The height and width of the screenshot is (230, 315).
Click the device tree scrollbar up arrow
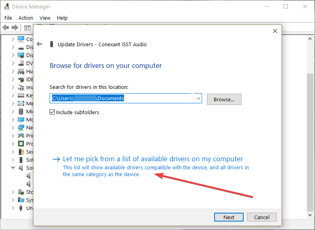[x=310, y=39]
